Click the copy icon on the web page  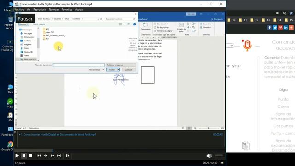(x=246, y=146)
